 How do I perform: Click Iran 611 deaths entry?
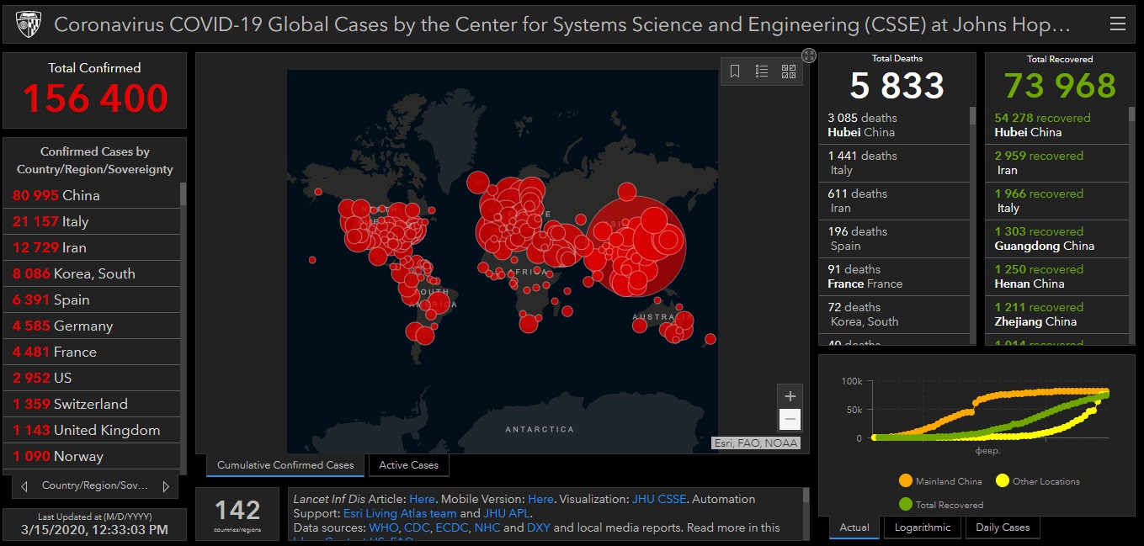click(x=894, y=201)
